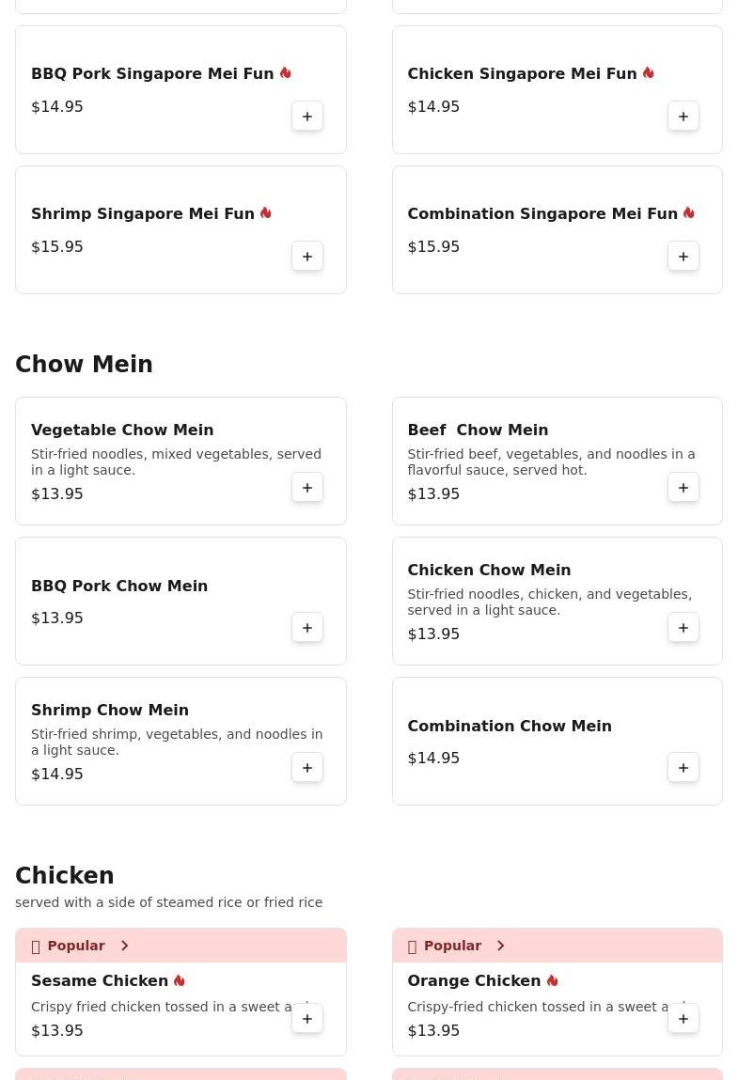This screenshot has height=1080, width=738.
Task: Add Shrimp Chow Mein using plus icon
Action: (307, 767)
